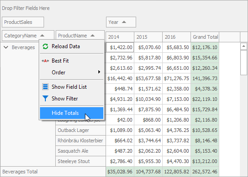Screen dimensions: 248x177
Task: Click the green Reload Data icon
Action: (45, 46)
